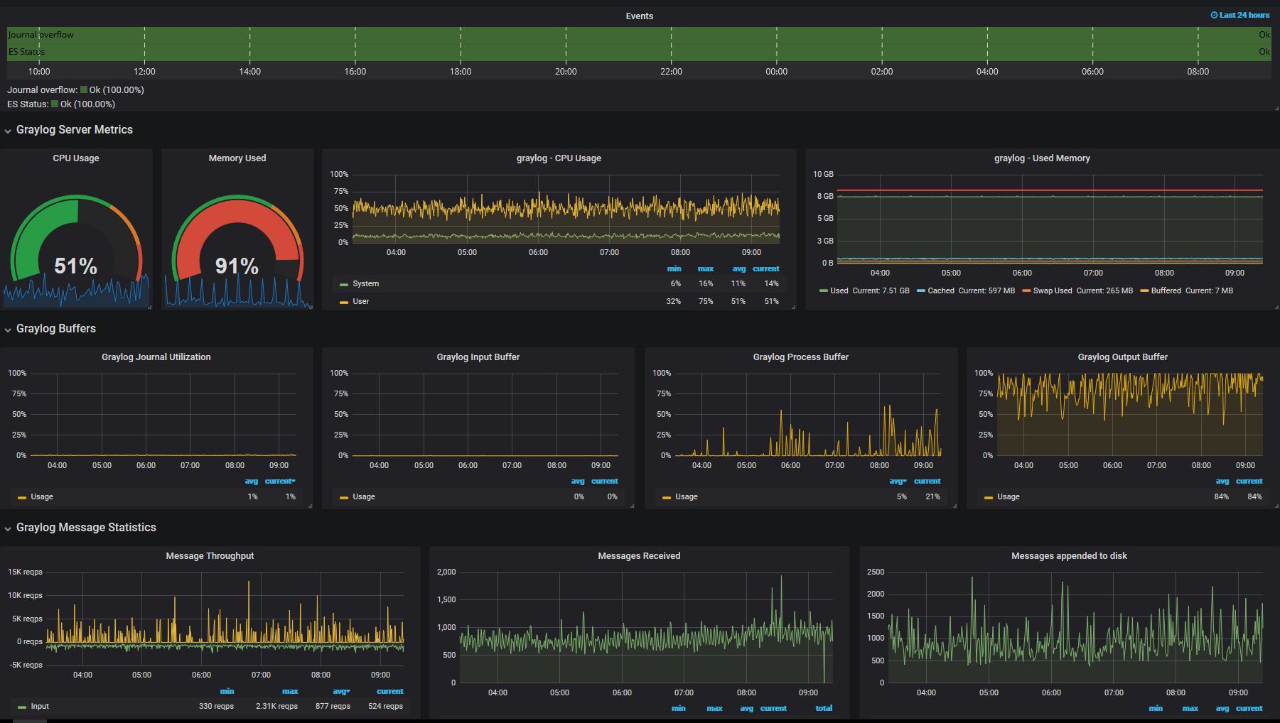Click the Last 24 hours time override link
This screenshot has width=1280, height=723.
[1239, 15]
